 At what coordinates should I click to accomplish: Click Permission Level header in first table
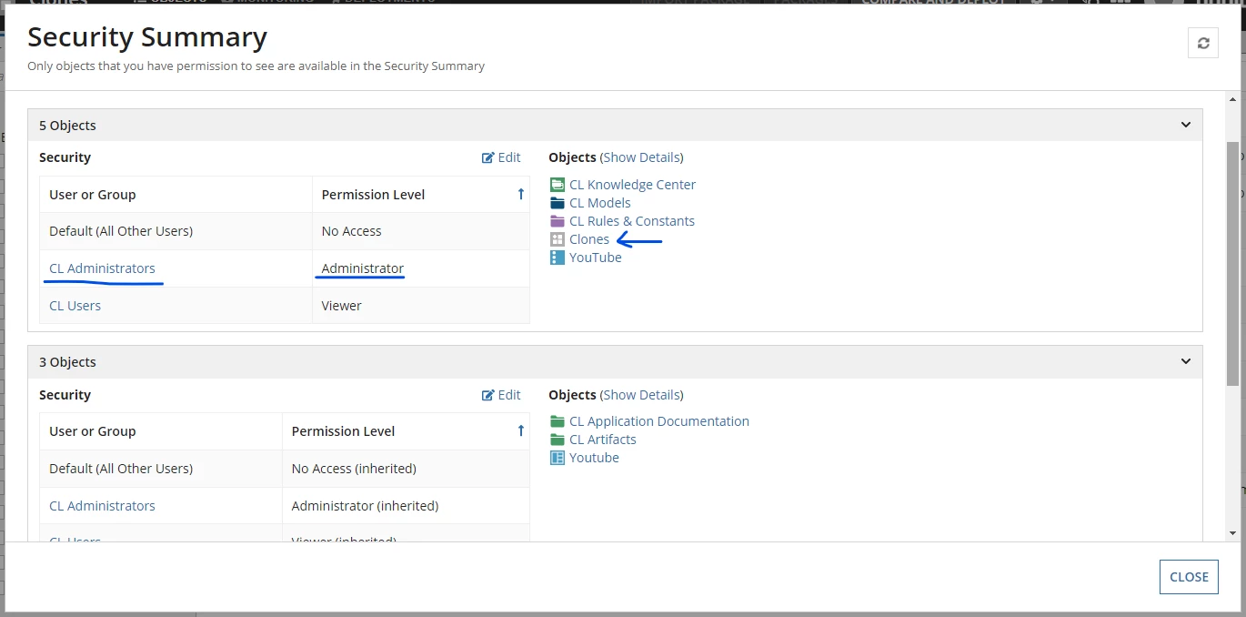coord(373,195)
